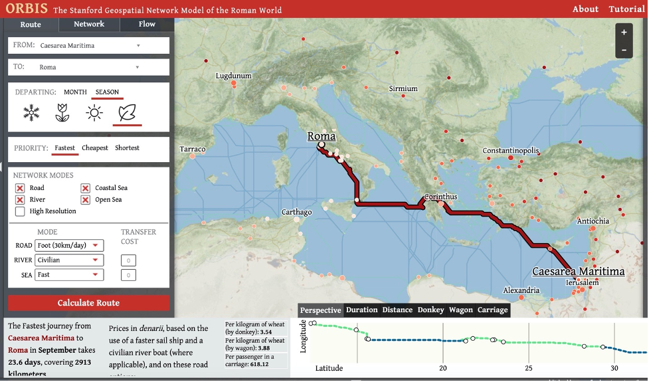This screenshot has width=649, height=382.
Task: Open the RIVER mode dropdown Civilian
Action: 69,260
